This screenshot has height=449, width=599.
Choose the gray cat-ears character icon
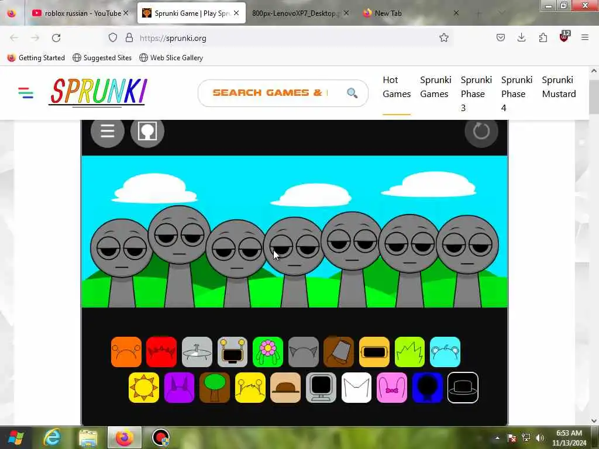coord(304,351)
